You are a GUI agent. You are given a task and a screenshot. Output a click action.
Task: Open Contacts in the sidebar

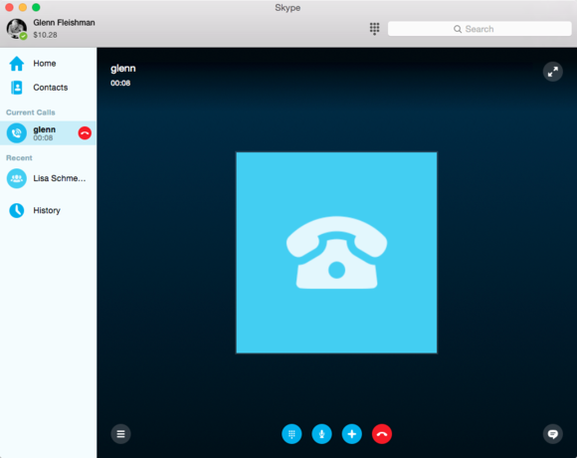tap(48, 88)
